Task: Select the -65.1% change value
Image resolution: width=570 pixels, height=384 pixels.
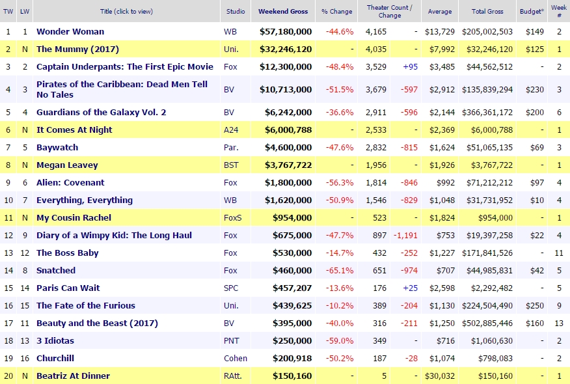Action: pyautogui.click(x=340, y=271)
